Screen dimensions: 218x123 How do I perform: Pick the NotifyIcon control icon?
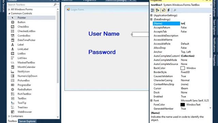(13, 71)
